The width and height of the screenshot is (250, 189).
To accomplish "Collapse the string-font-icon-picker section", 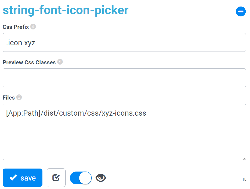I will 241,11.
